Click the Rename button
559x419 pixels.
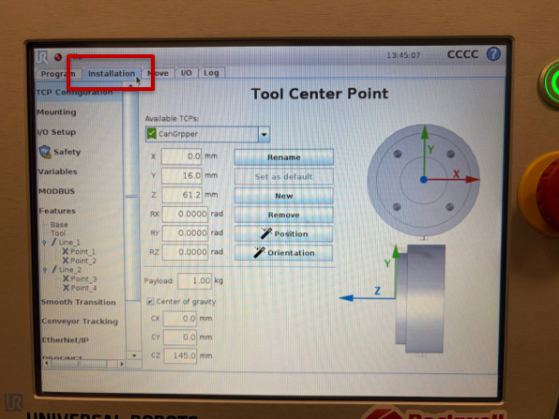click(x=284, y=157)
